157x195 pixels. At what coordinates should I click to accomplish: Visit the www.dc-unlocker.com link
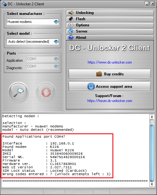[110, 62]
